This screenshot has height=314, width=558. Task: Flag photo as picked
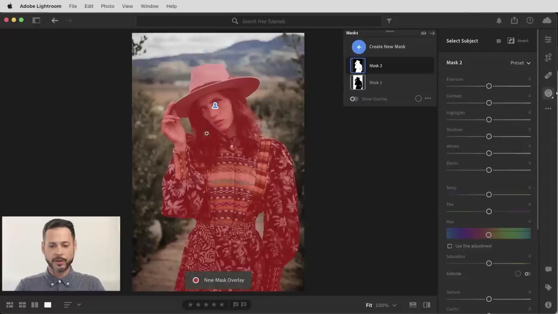coord(236,305)
